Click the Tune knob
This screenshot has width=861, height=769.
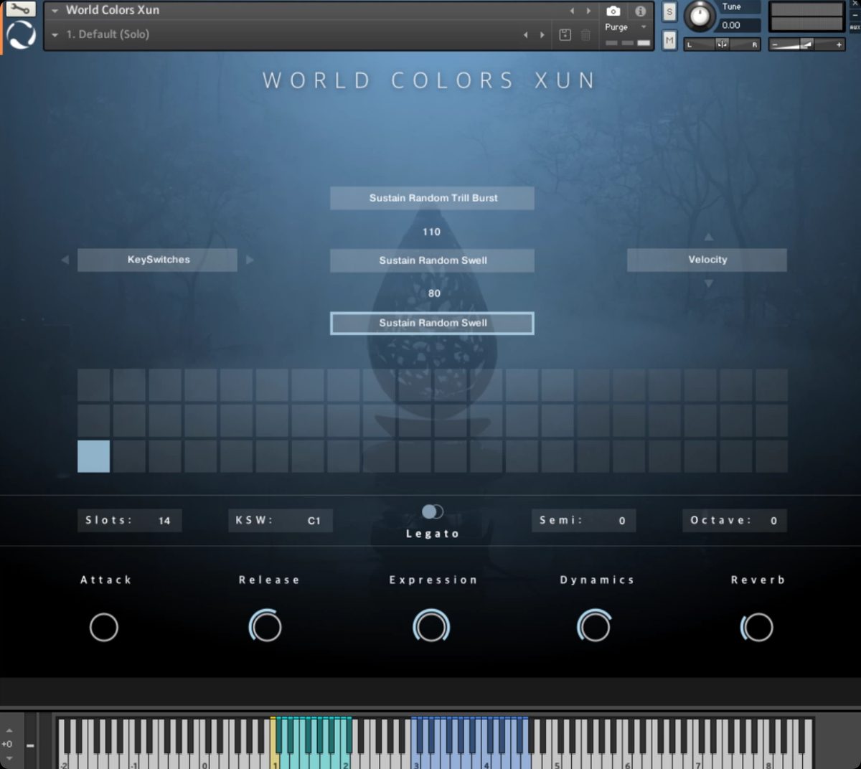[700, 16]
